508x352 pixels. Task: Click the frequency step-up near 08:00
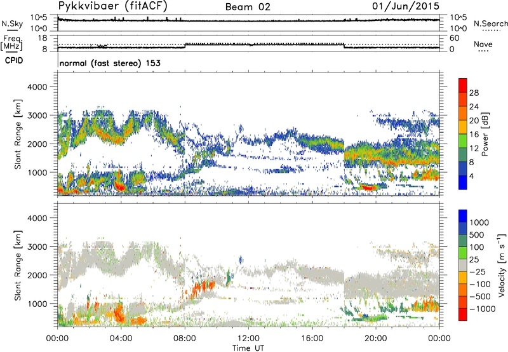(x=185, y=46)
